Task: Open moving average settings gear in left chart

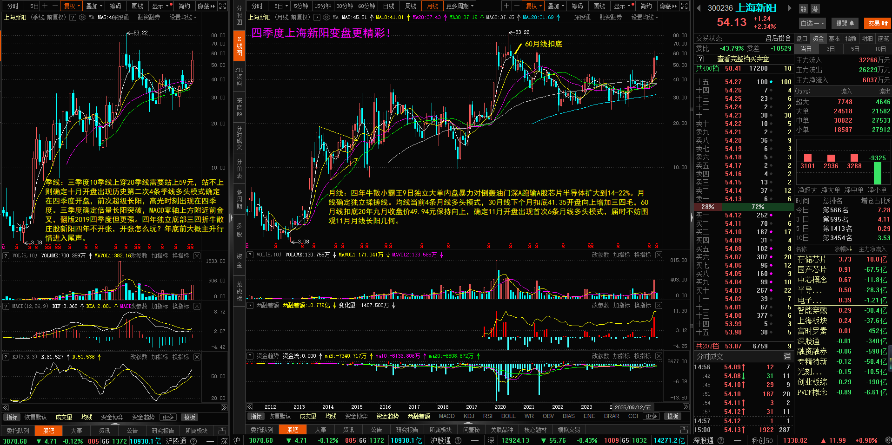Action: 82,17
